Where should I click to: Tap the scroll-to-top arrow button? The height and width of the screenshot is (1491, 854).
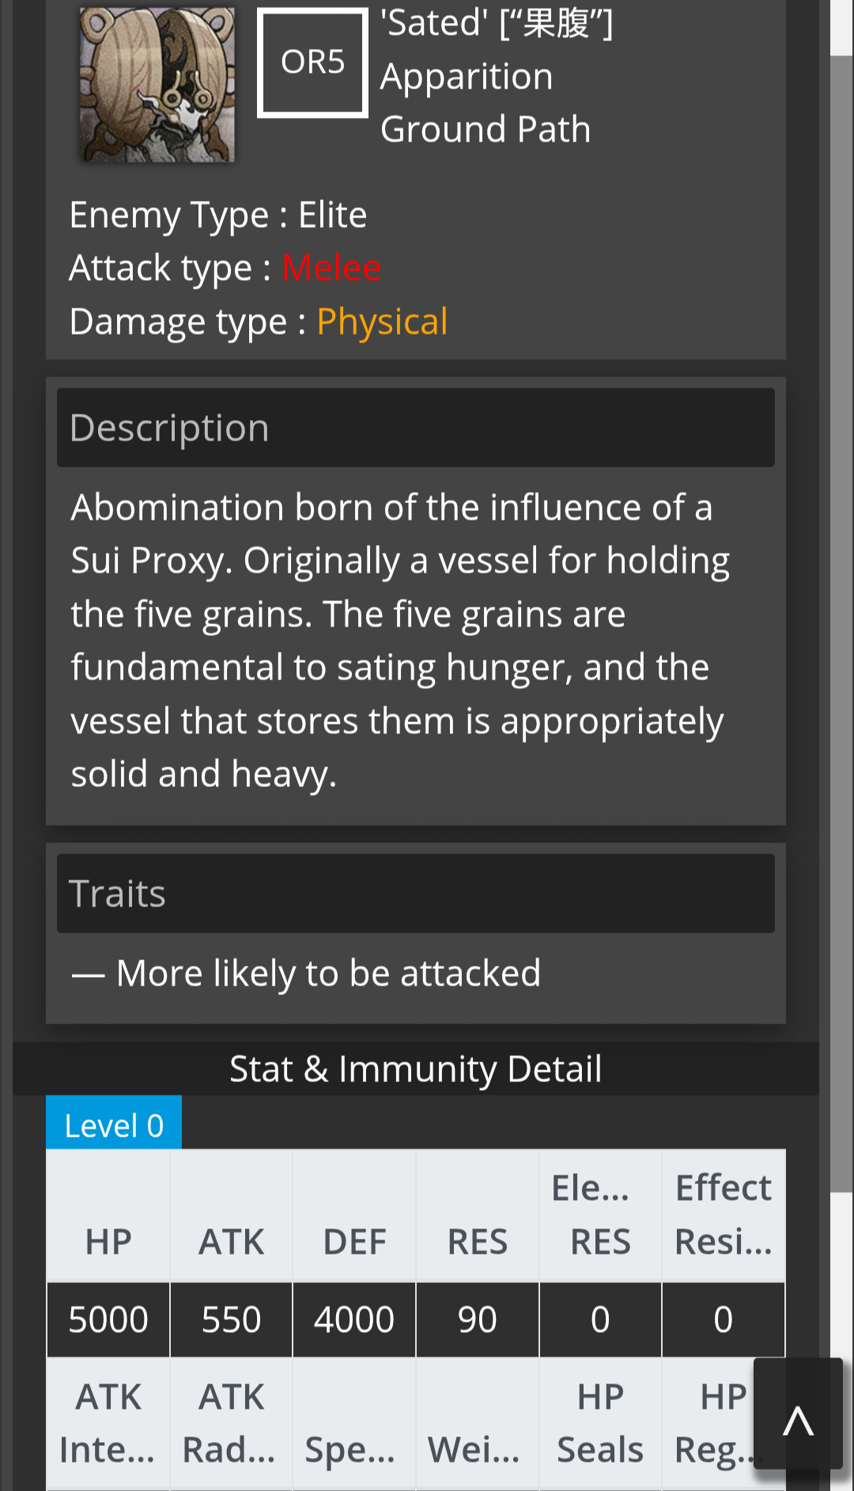[x=798, y=1413]
